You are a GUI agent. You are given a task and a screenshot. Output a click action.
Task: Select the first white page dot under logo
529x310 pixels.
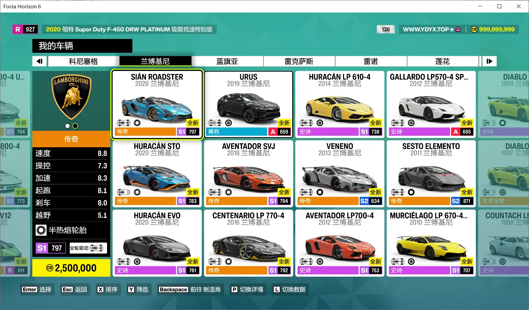(x=67, y=126)
